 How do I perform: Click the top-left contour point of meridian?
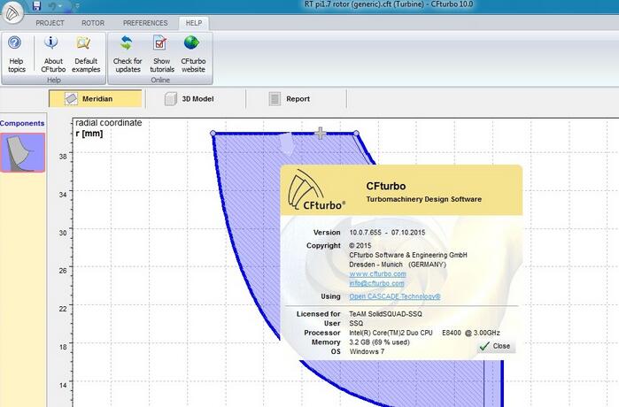[x=213, y=134]
